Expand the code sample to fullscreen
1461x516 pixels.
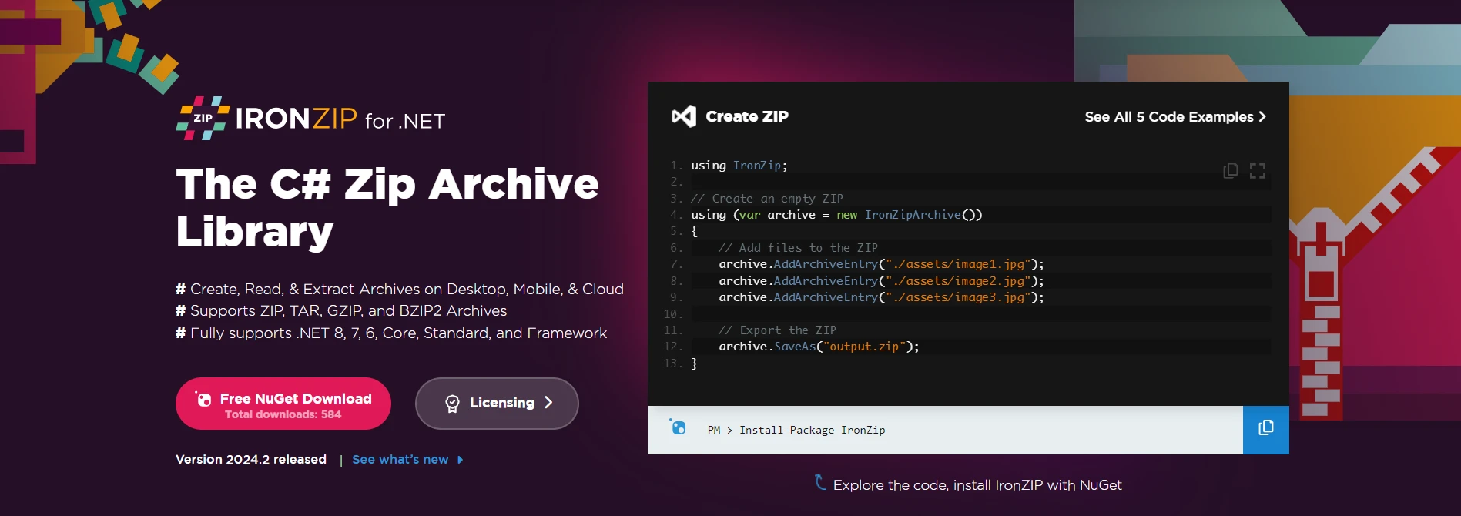(1257, 171)
